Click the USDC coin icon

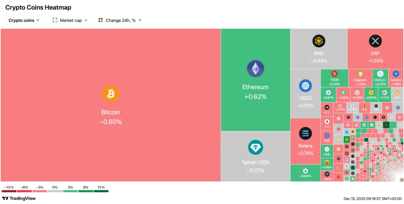tap(305, 85)
